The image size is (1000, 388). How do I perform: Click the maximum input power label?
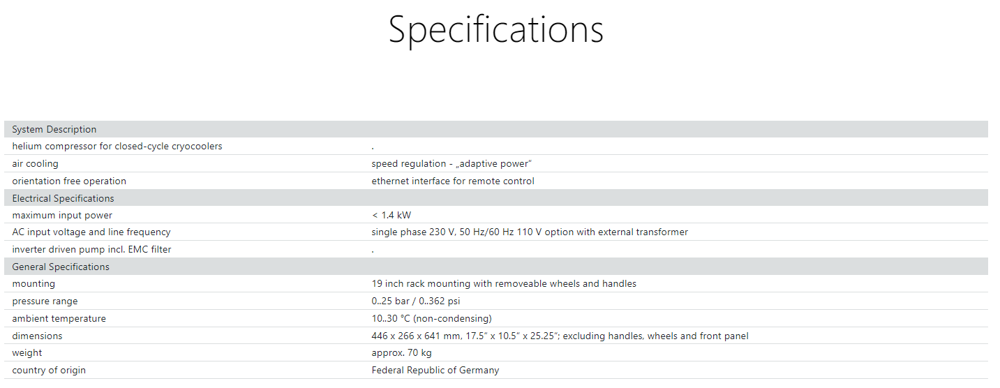62,215
